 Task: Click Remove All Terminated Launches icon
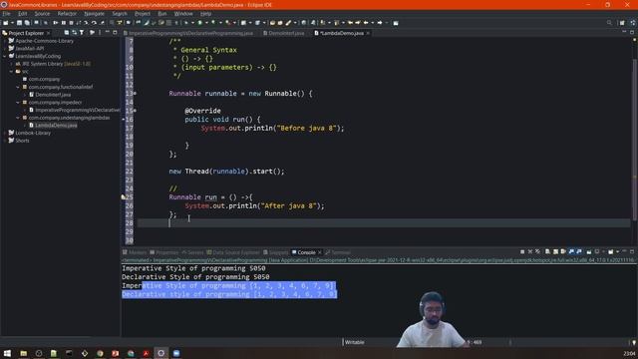click(537, 252)
